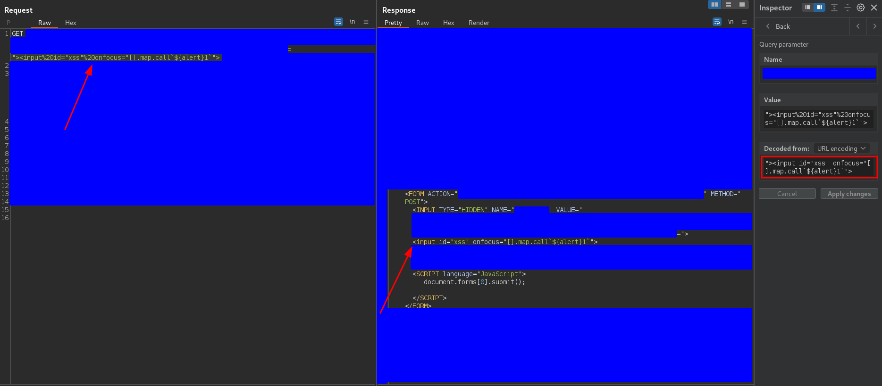Click the decoded value text box
The width and height of the screenshot is (882, 386).
coord(819,167)
